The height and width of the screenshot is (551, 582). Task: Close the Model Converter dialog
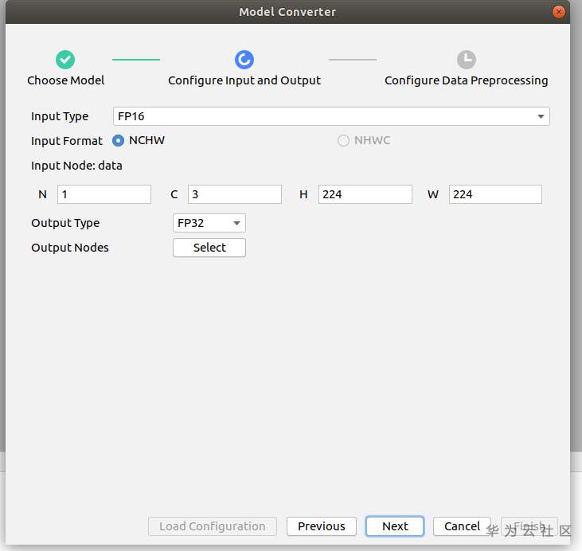pyautogui.click(x=558, y=12)
